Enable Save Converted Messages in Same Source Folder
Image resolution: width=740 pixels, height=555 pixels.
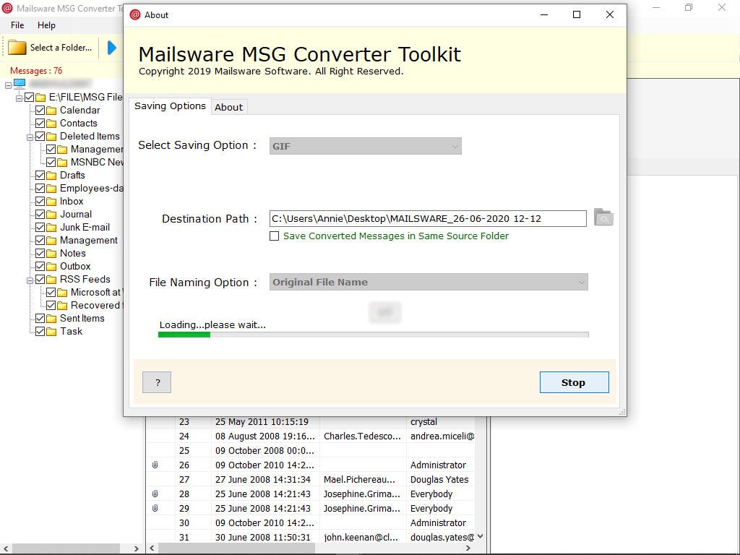274,236
